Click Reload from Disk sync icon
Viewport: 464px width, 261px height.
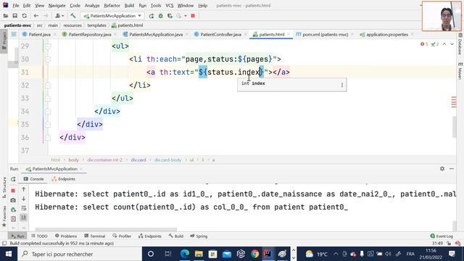coord(24,16)
